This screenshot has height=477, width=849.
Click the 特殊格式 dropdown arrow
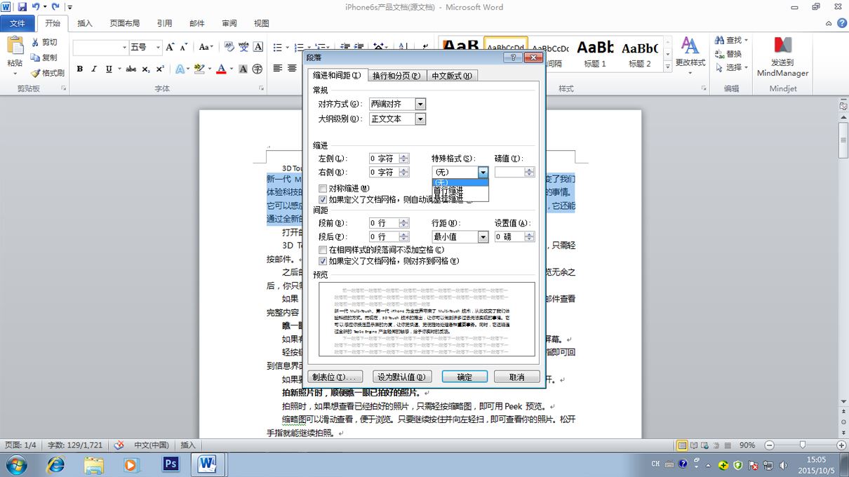click(x=483, y=172)
